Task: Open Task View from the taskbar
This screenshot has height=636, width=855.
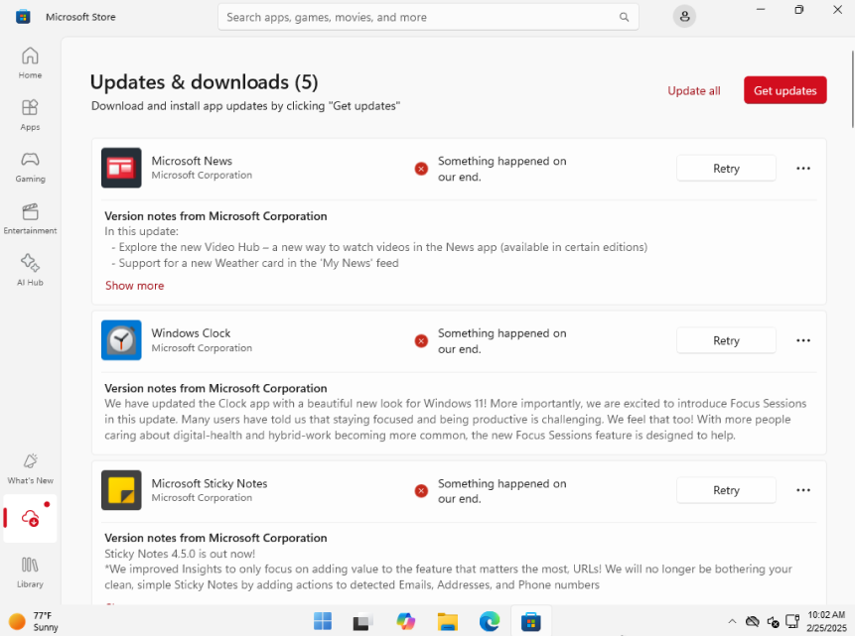Action: (x=362, y=621)
